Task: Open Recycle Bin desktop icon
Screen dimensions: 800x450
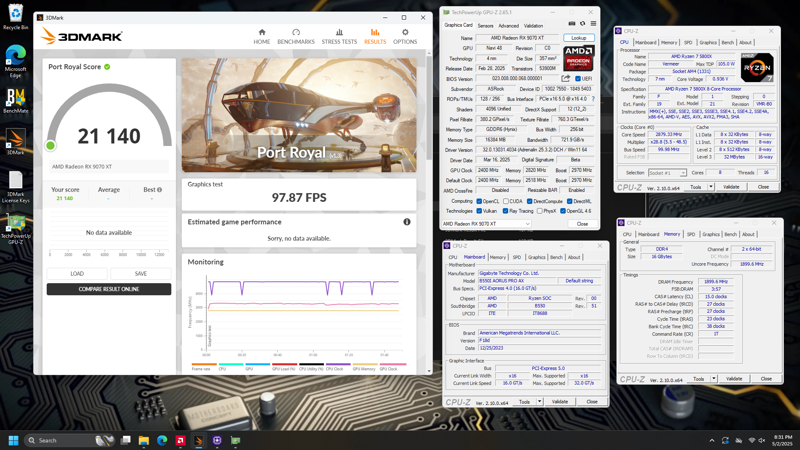Action: 16,17
